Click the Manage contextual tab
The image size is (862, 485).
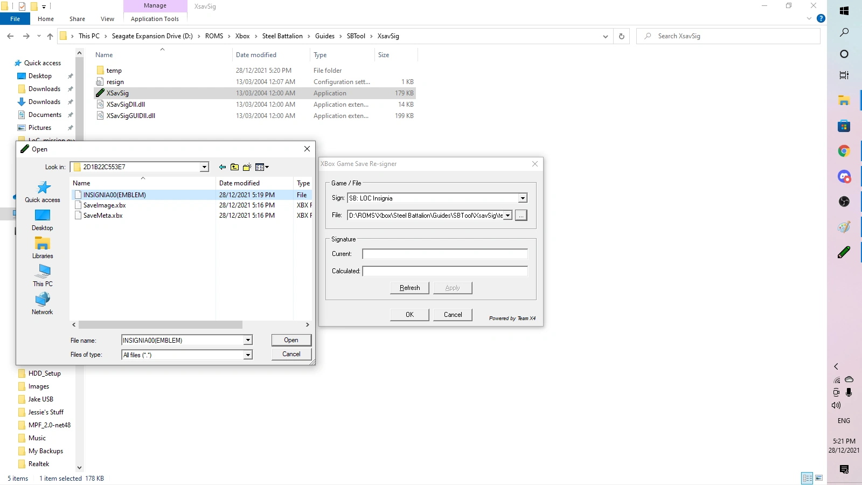155,6
